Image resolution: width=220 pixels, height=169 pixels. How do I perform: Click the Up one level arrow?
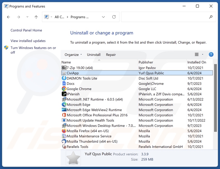click(36, 17)
